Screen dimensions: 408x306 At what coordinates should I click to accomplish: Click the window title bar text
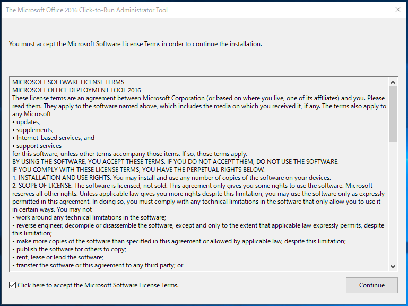coord(86,10)
